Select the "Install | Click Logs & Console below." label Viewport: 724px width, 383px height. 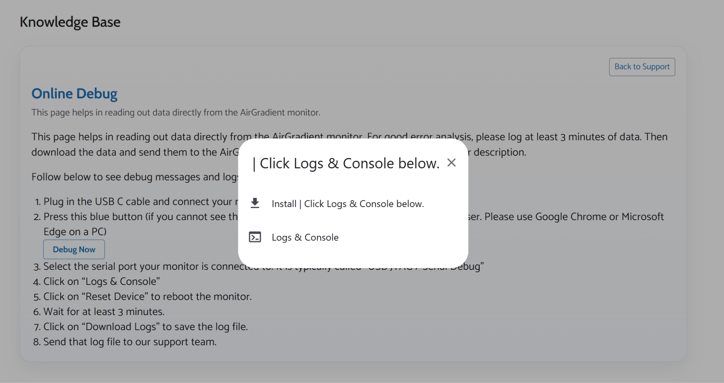tap(348, 204)
